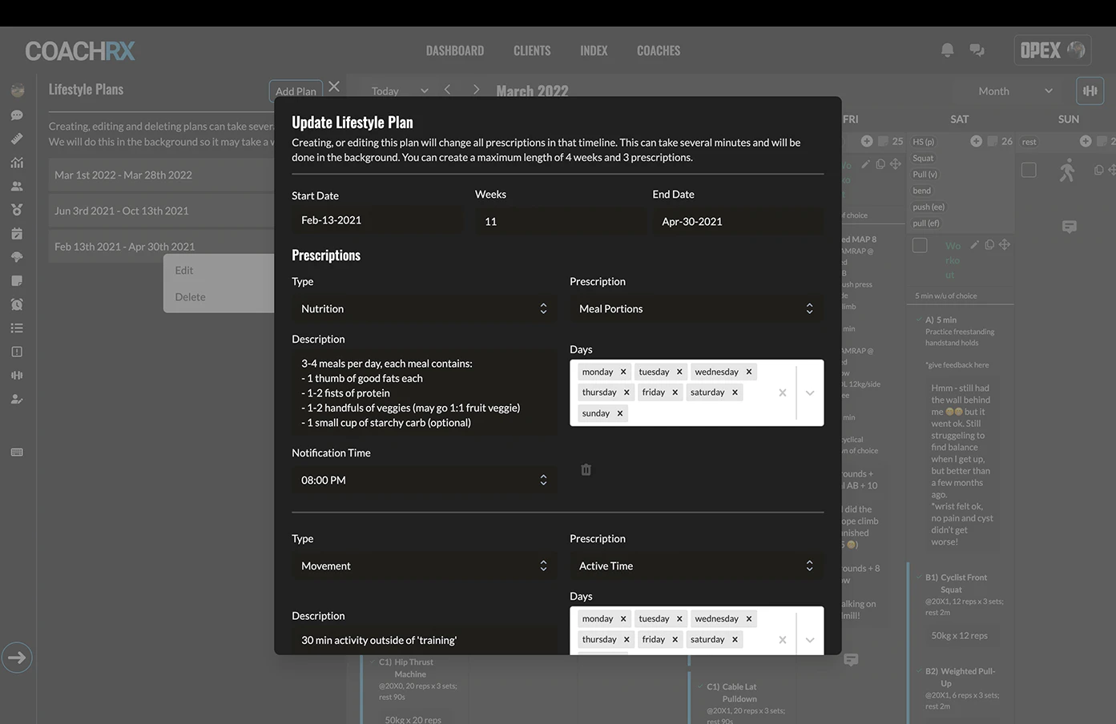Click the medal achievements icon in sidebar
This screenshot has width=1116, height=724.
pos(16,208)
